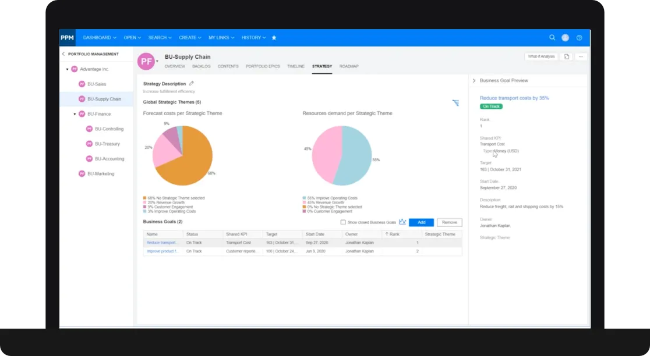Select the Reduce transport row in Business Goals
This screenshot has height=356, width=650.
point(162,243)
